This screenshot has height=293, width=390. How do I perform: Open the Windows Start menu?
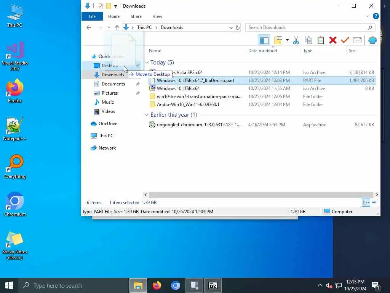click(9, 285)
